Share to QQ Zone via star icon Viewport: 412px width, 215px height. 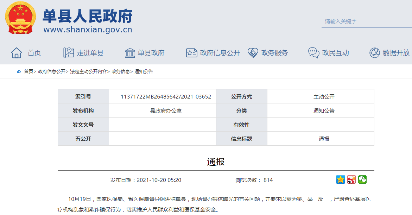click(x=340, y=179)
